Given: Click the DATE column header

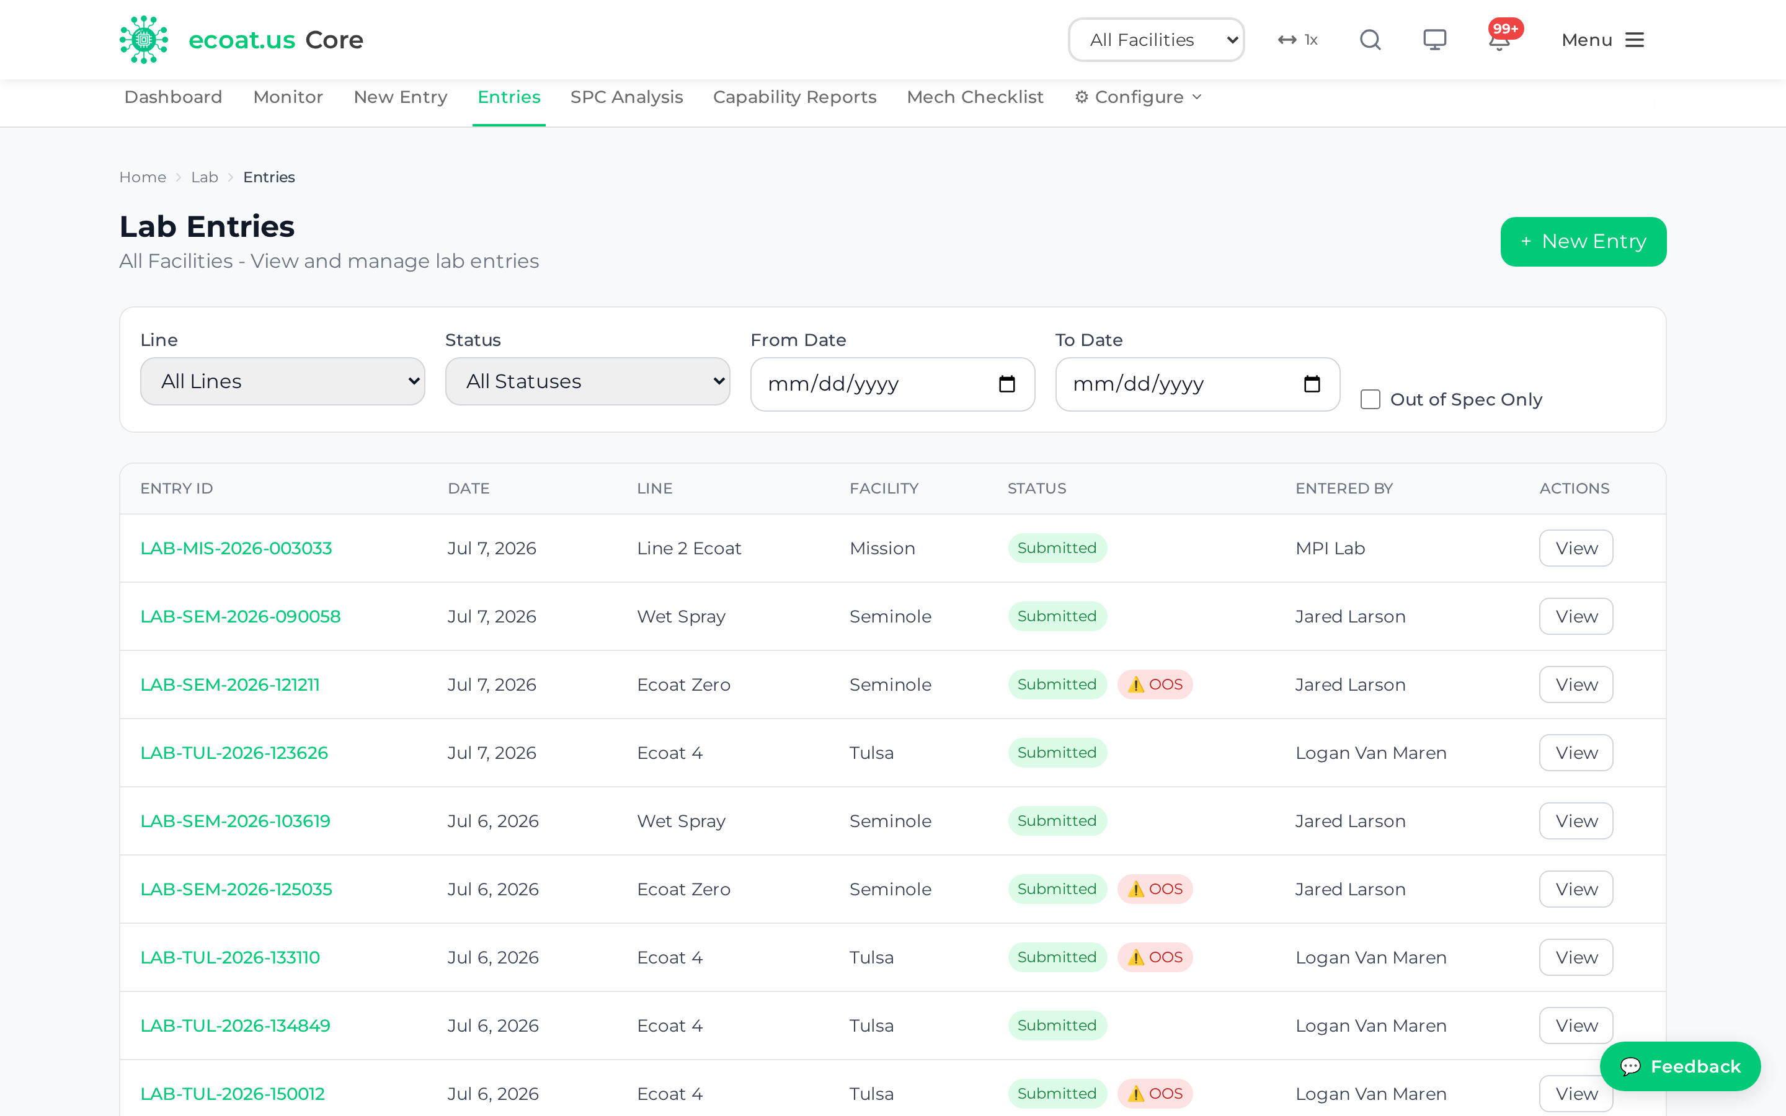Looking at the screenshot, I should coord(468,489).
